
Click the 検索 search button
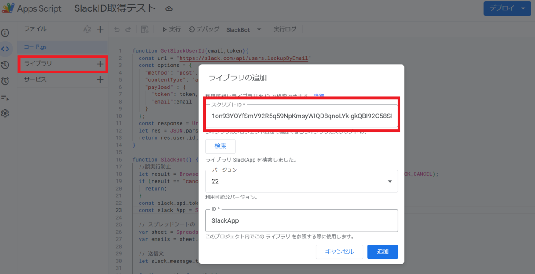tap(220, 146)
